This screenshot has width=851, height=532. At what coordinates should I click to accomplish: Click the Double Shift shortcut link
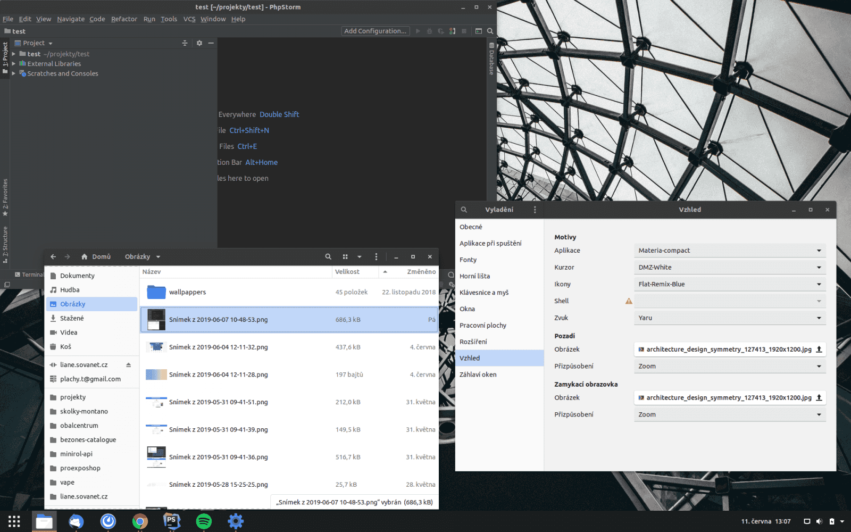[x=279, y=114]
